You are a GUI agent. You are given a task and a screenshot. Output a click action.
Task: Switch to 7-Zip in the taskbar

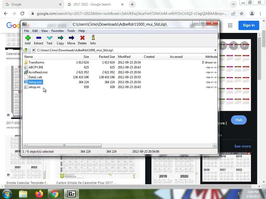pyautogui.click(x=71, y=194)
